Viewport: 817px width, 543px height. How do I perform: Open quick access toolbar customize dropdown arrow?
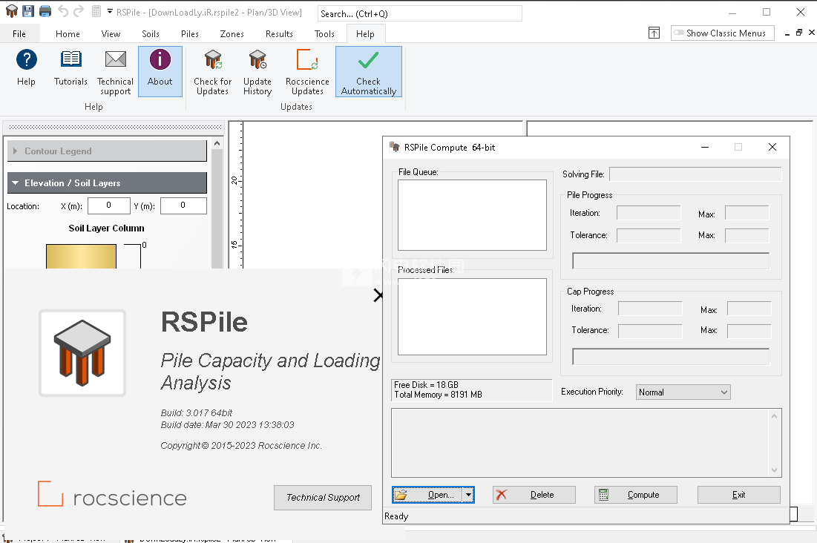[x=110, y=11]
